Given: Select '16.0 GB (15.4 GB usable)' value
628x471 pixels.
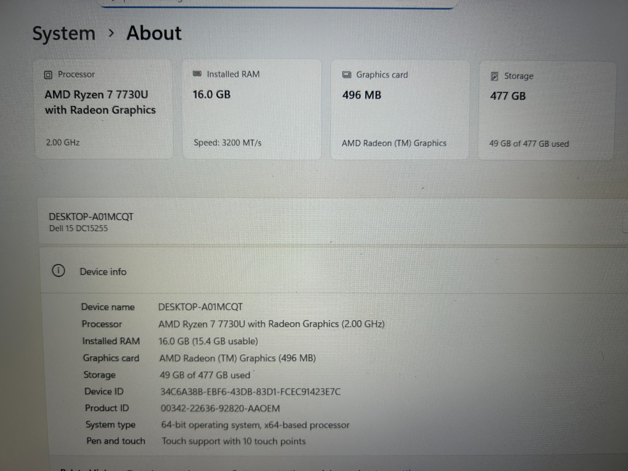Looking at the screenshot, I should [208, 341].
